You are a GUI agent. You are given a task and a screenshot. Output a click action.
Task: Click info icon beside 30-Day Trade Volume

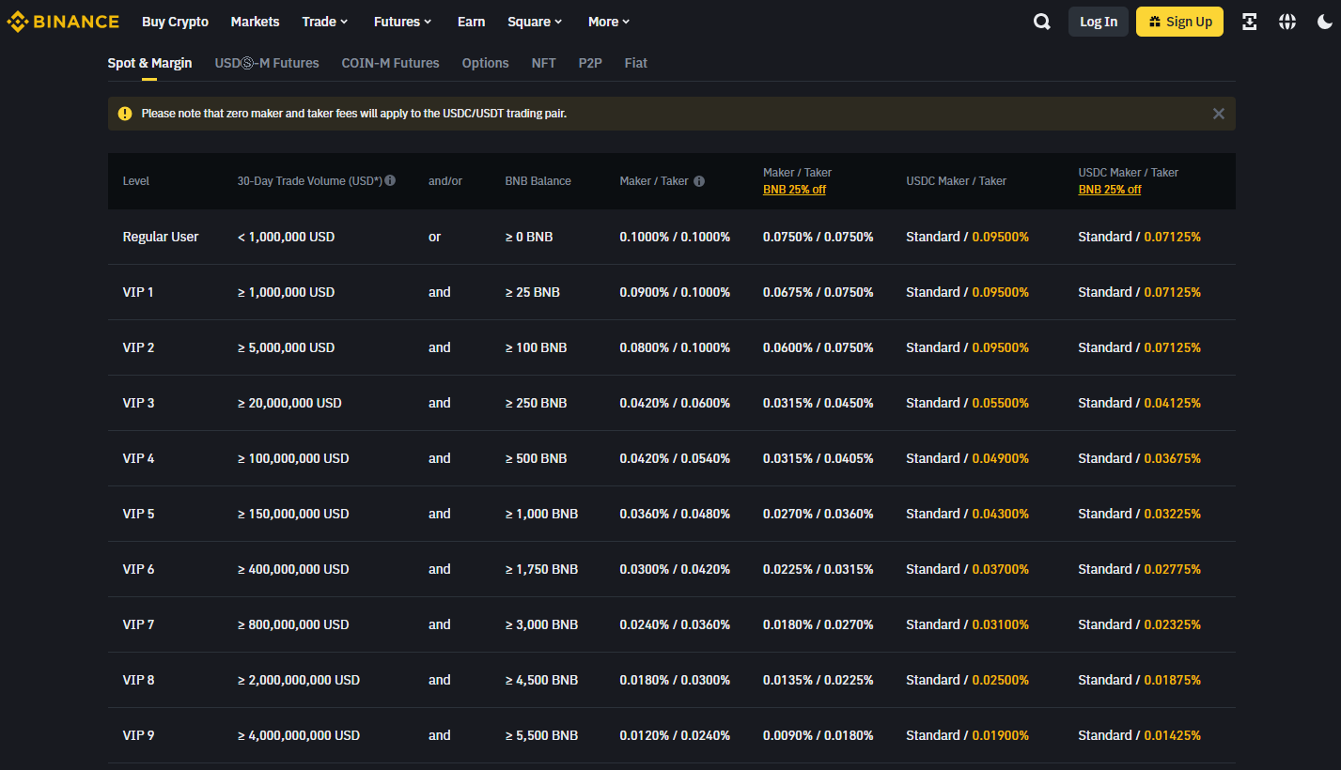(x=390, y=180)
